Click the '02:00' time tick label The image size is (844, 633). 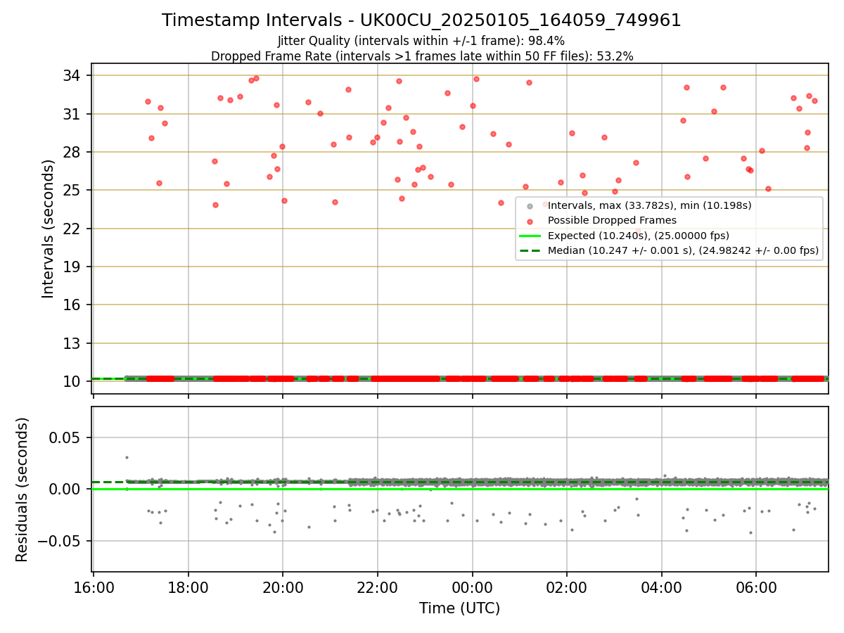pyautogui.click(x=567, y=587)
